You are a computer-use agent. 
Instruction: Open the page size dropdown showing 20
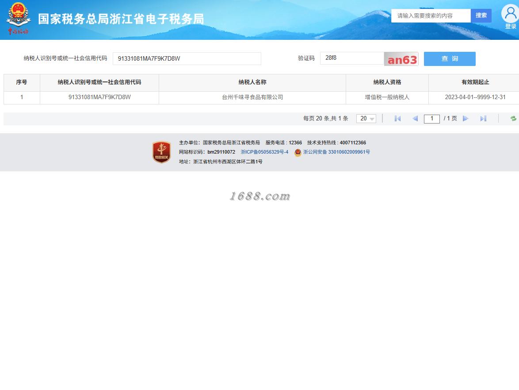[x=366, y=119]
